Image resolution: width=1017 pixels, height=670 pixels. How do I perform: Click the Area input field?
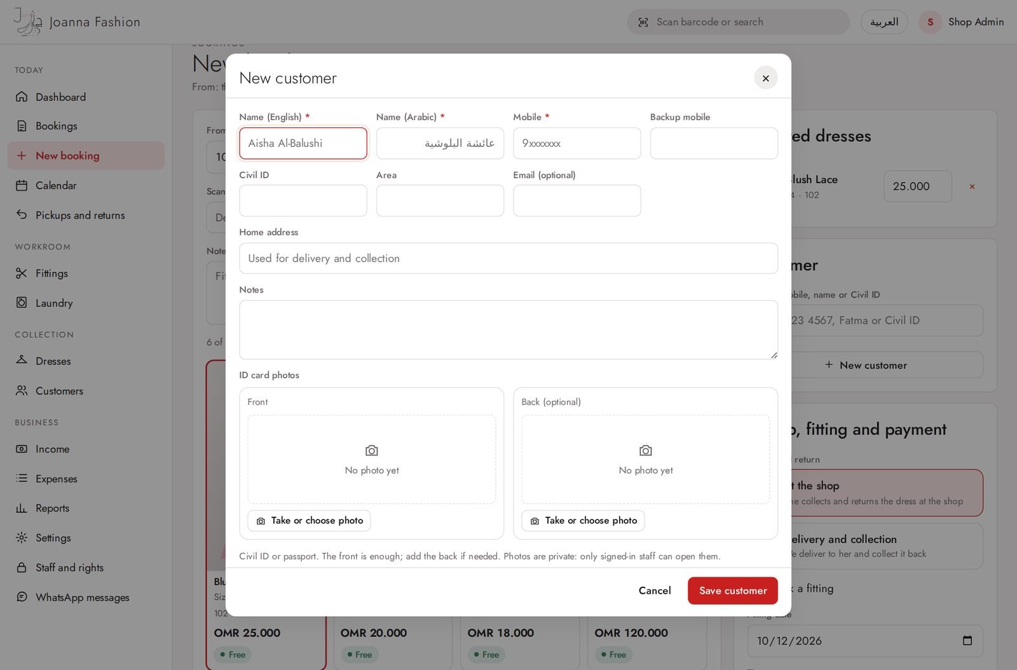point(440,201)
